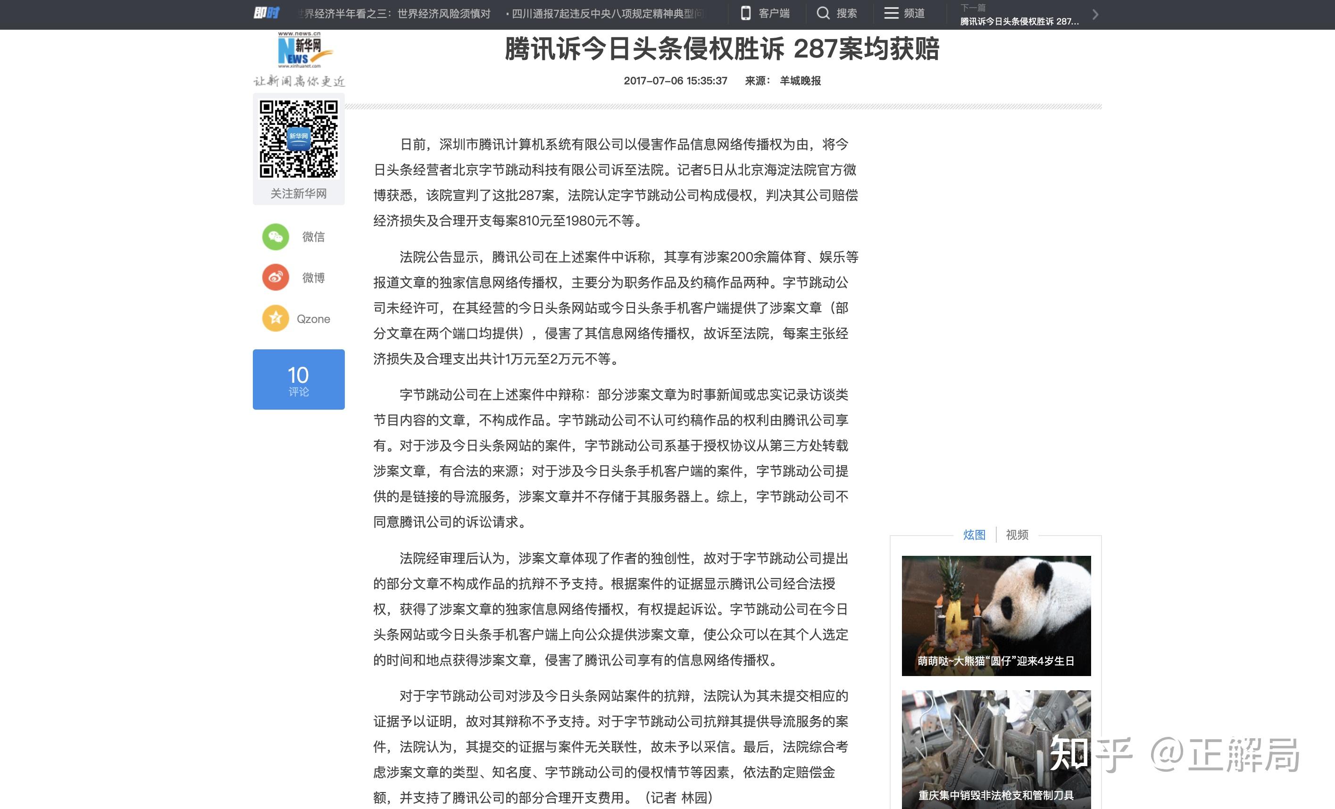Open the 10 评论 comments box
1335x809 pixels.
tap(299, 379)
